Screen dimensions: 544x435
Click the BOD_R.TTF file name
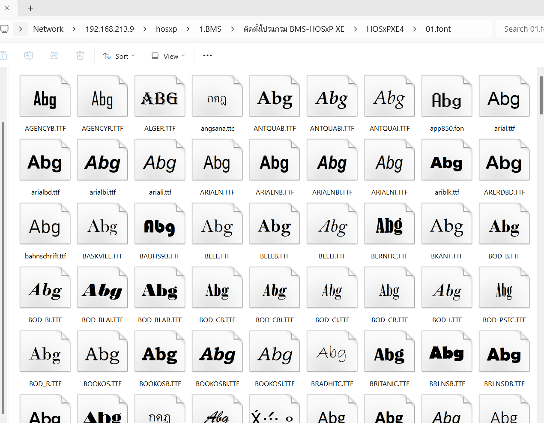(45, 384)
